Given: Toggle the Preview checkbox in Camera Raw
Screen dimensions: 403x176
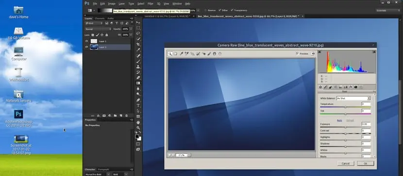Looking at the screenshot, I should coord(297,54).
